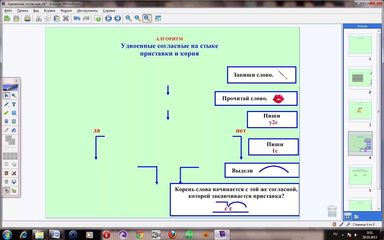This screenshot has height=240, width=384.
Task: Open page 1 thumbnail
Action: click(x=360, y=45)
